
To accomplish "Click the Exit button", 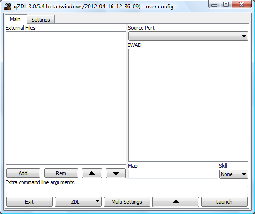I will (30, 202).
